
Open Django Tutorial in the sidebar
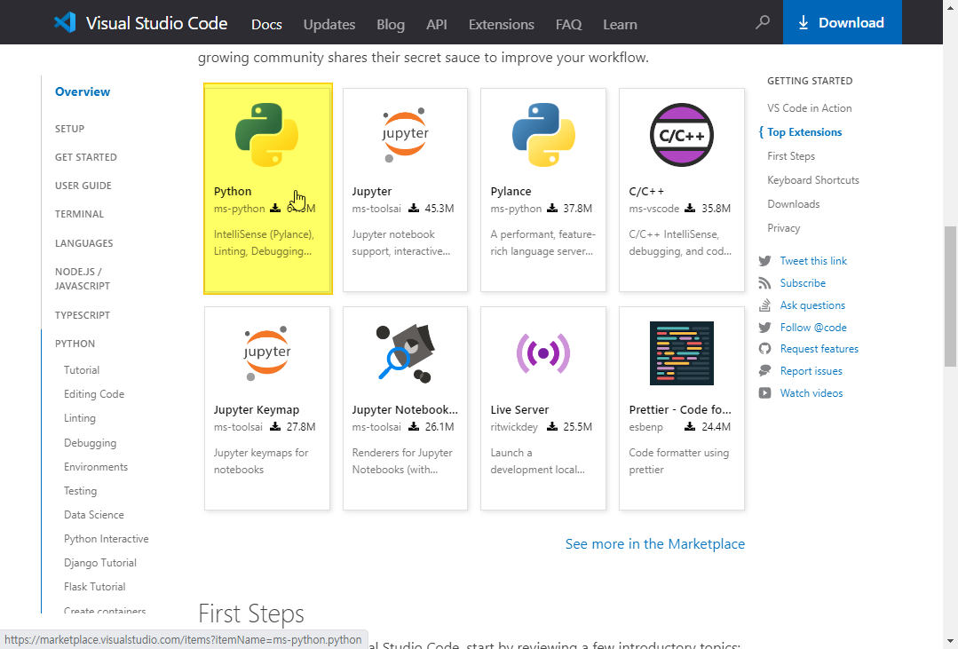(100, 563)
